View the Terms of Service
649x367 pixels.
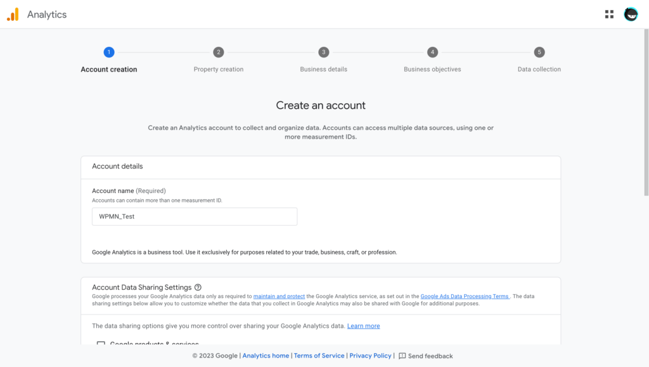[x=319, y=356]
